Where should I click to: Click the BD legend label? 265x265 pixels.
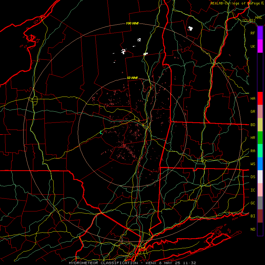(x=253, y=125)
